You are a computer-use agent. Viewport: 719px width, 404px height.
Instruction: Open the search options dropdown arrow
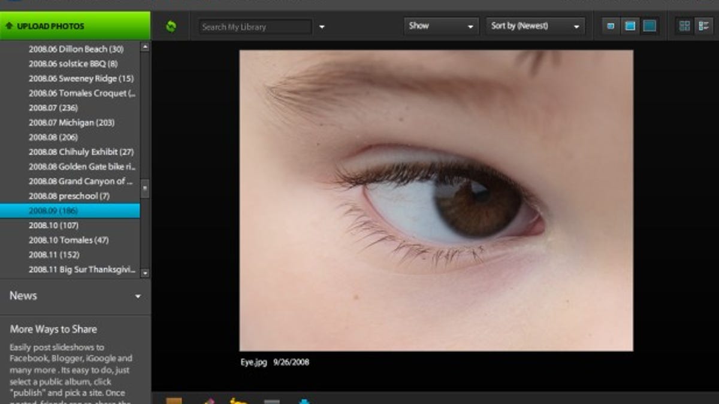(322, 27)
